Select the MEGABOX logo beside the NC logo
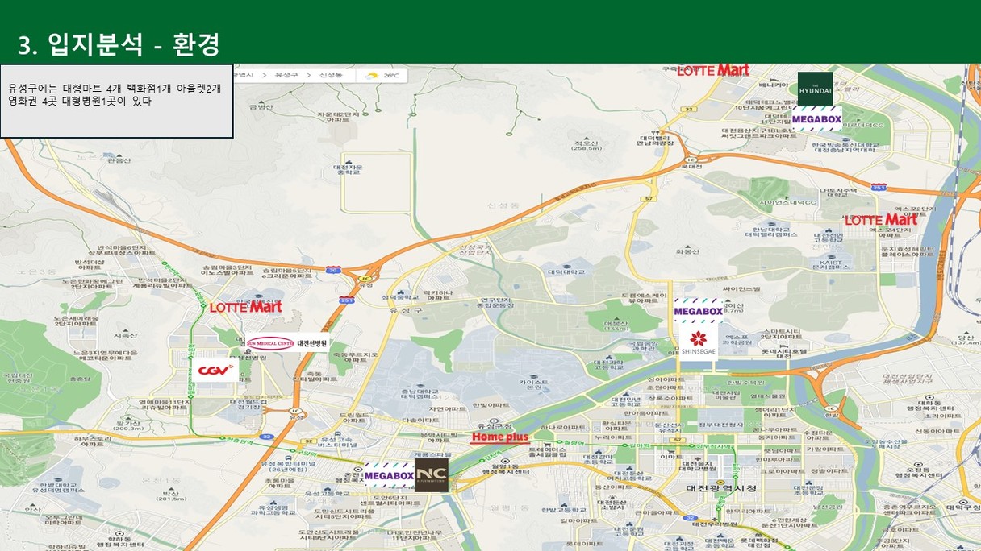 click(x=389, y=476)
